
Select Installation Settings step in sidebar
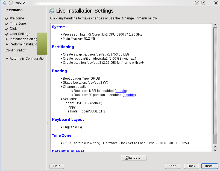click(x=23, y=39)
